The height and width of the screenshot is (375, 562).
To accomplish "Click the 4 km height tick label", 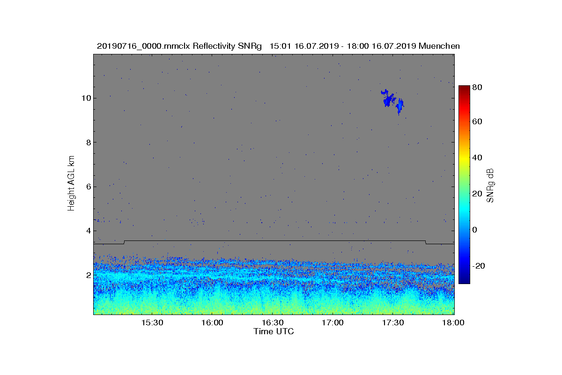I will (x=88, y=231).
